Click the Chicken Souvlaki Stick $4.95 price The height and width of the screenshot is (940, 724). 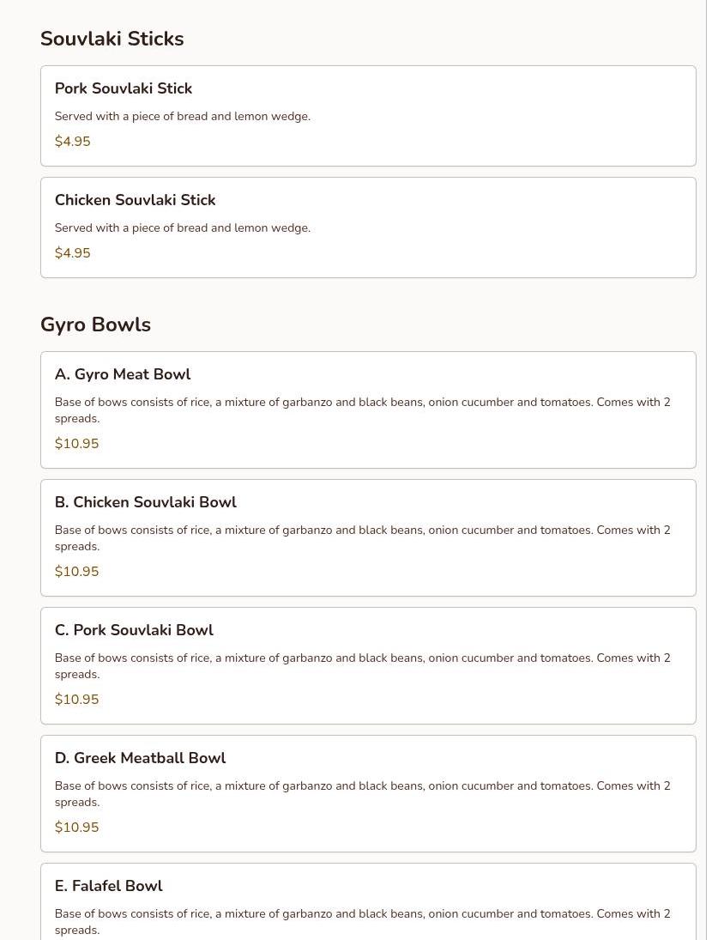tap(72, 253)
